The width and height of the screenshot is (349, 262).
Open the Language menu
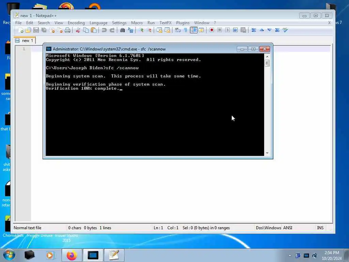coord(98,23)
